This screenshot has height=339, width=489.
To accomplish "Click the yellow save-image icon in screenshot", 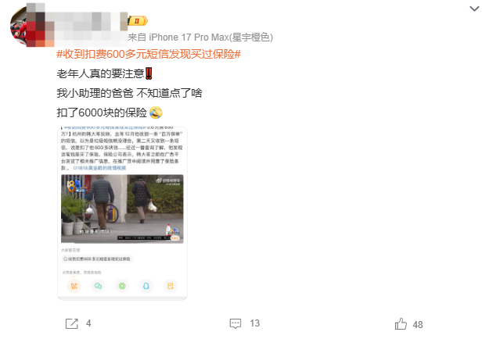I will tap(171, 286).
